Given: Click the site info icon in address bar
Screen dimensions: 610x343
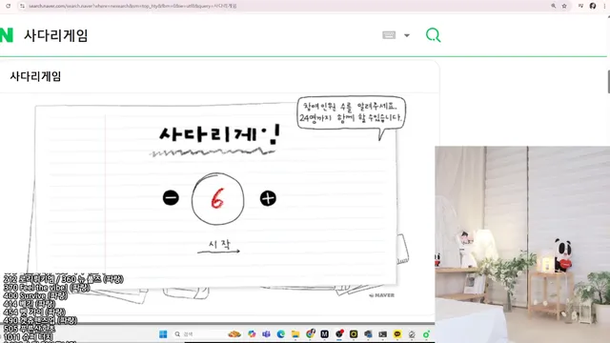Looking at the screenshot, I should point(22,6).
